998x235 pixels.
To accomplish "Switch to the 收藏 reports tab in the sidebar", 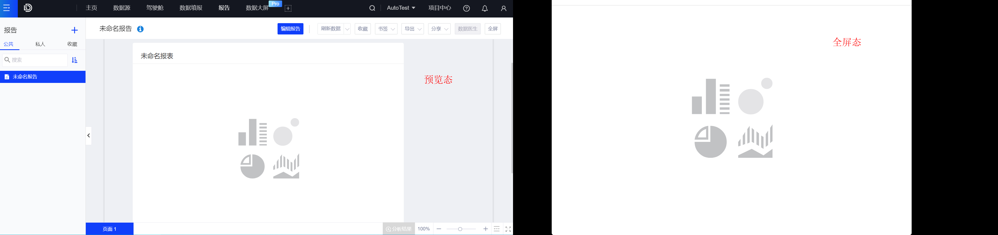I will (x=72, y=44).
